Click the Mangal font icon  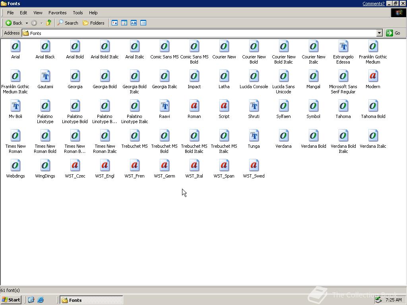pyautogui.click(x=313, y=77)
